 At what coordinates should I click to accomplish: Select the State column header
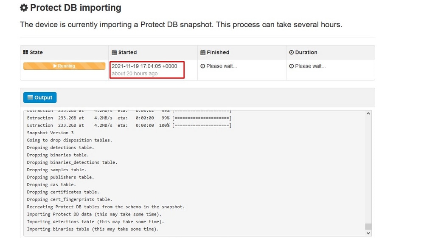pyautogui.click(x=65, y=52)
